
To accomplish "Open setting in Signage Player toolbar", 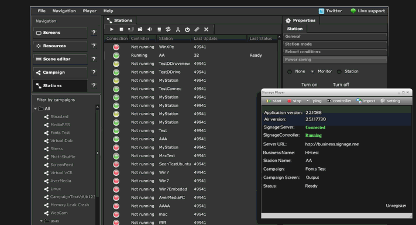I will (390, 101).
